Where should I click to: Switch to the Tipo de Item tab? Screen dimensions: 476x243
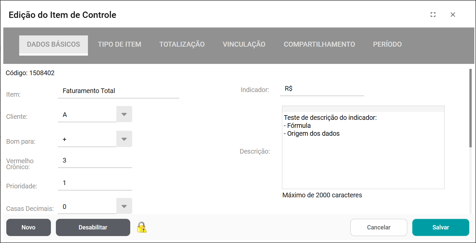click(119, 44)
